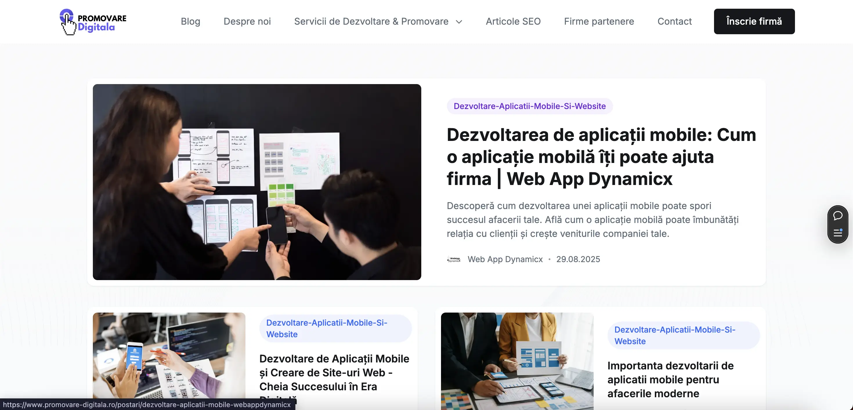Go to the Contact page
This screenshot has width=853, height=410.
pos(675,21)
